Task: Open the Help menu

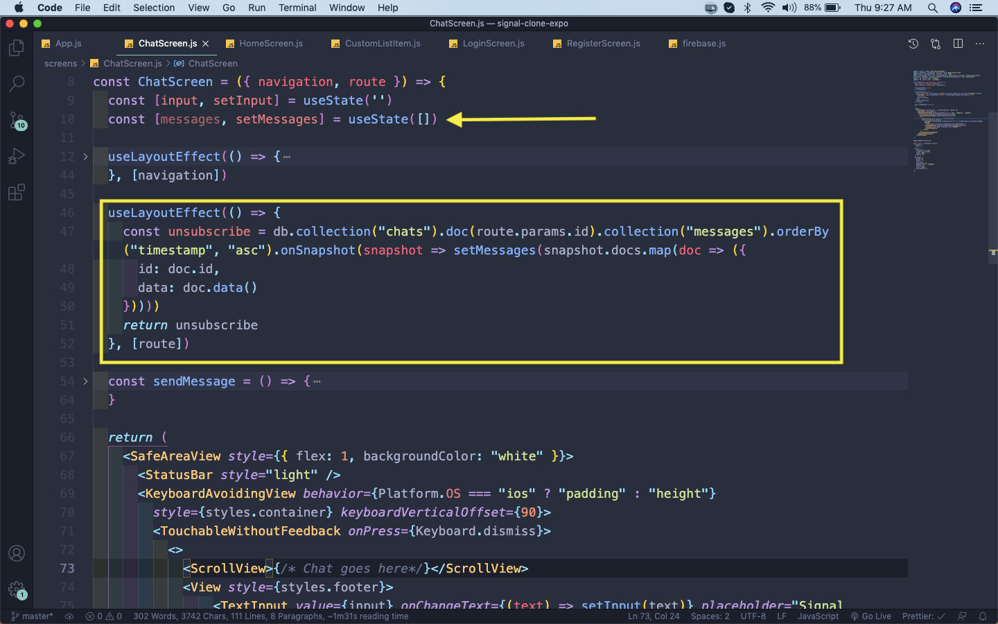Action: [x=388, y=8]
